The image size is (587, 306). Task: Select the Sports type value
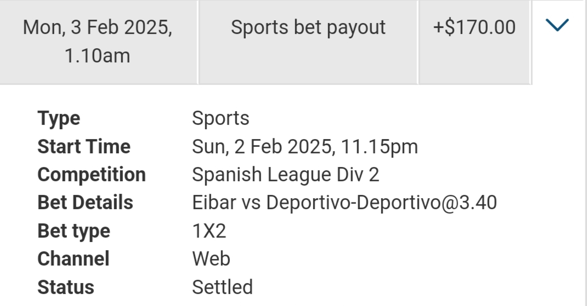click(x=221, y=118)
